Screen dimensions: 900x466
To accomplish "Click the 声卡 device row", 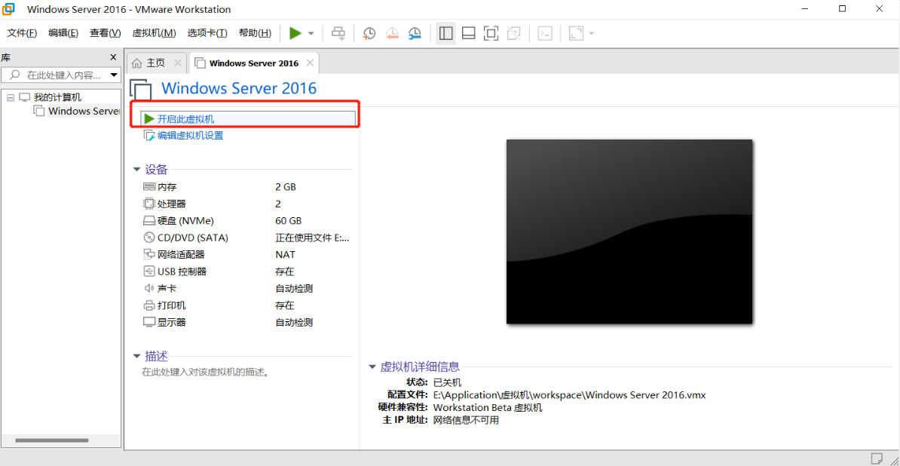I will click(x=246, y=288).
